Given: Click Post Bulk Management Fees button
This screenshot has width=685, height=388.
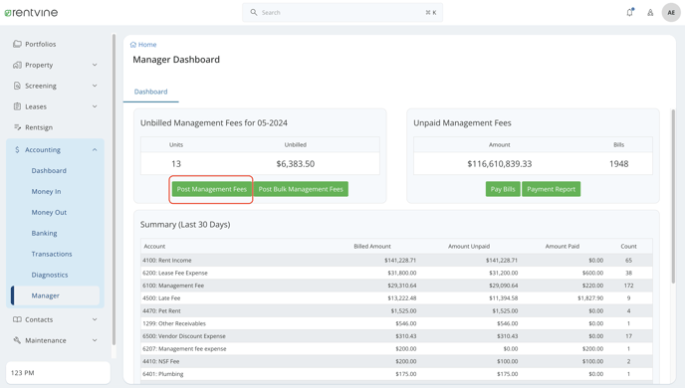Looking at the screenshot, I should click(301, 189).
